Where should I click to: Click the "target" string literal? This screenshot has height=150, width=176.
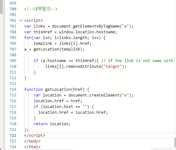(112, 67)
